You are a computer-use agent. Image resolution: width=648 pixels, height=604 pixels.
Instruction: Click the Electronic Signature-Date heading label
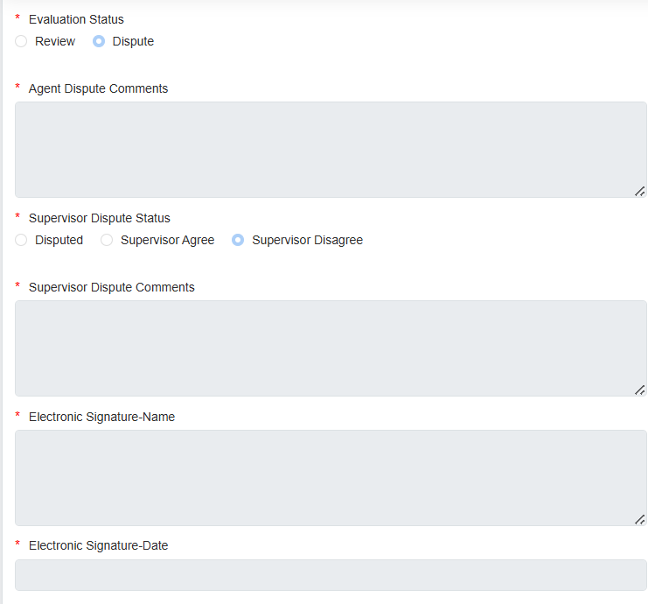(x=98, y=545)
